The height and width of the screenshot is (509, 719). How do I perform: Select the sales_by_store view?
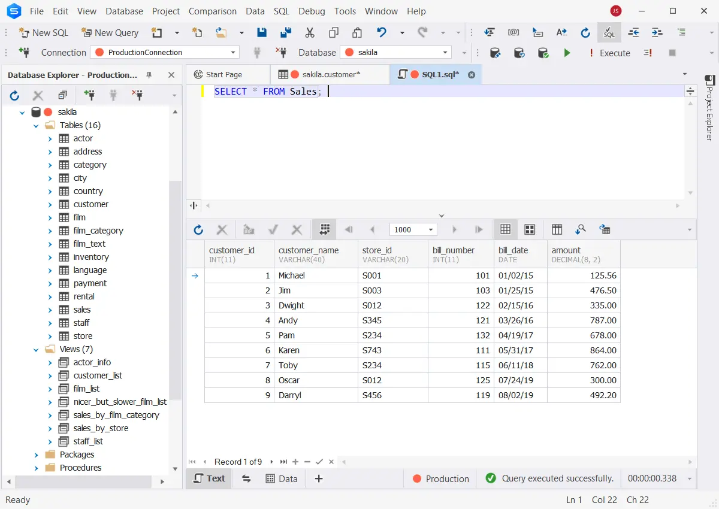(101, 428)
